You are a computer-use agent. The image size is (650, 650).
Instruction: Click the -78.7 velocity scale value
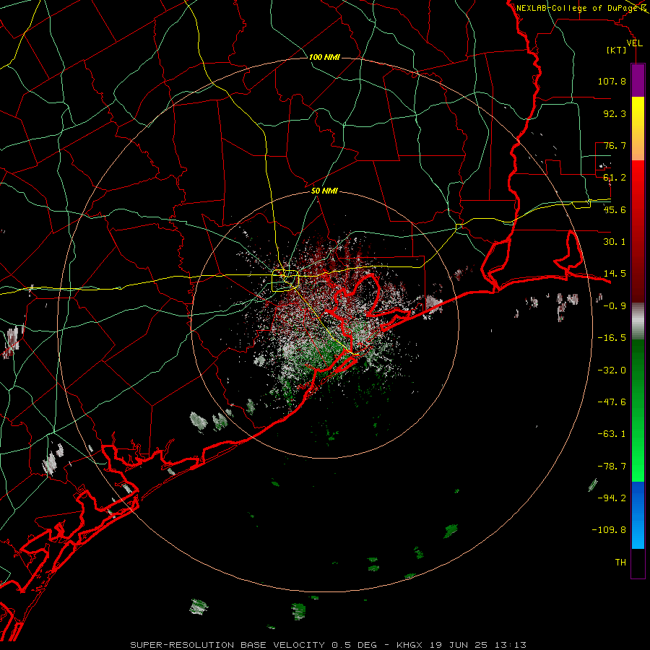[x=612, y=467]
